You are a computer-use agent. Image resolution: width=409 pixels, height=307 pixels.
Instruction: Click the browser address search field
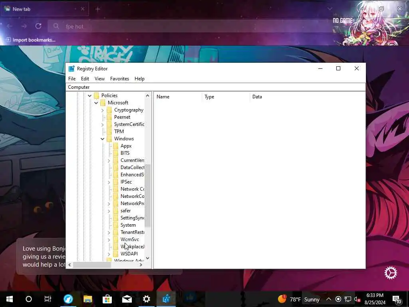[191, 26]
